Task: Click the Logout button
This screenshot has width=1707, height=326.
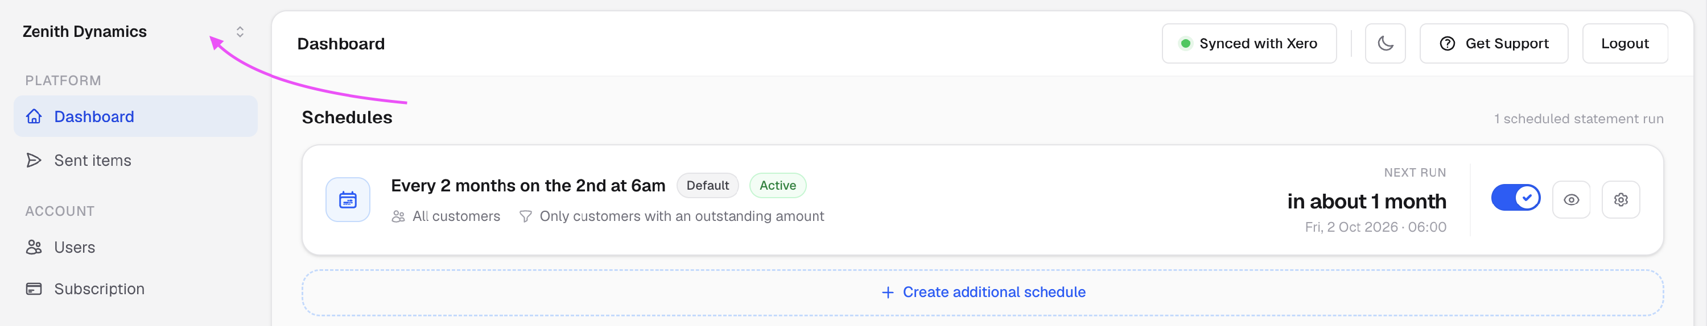Action: click(1624, 44)
